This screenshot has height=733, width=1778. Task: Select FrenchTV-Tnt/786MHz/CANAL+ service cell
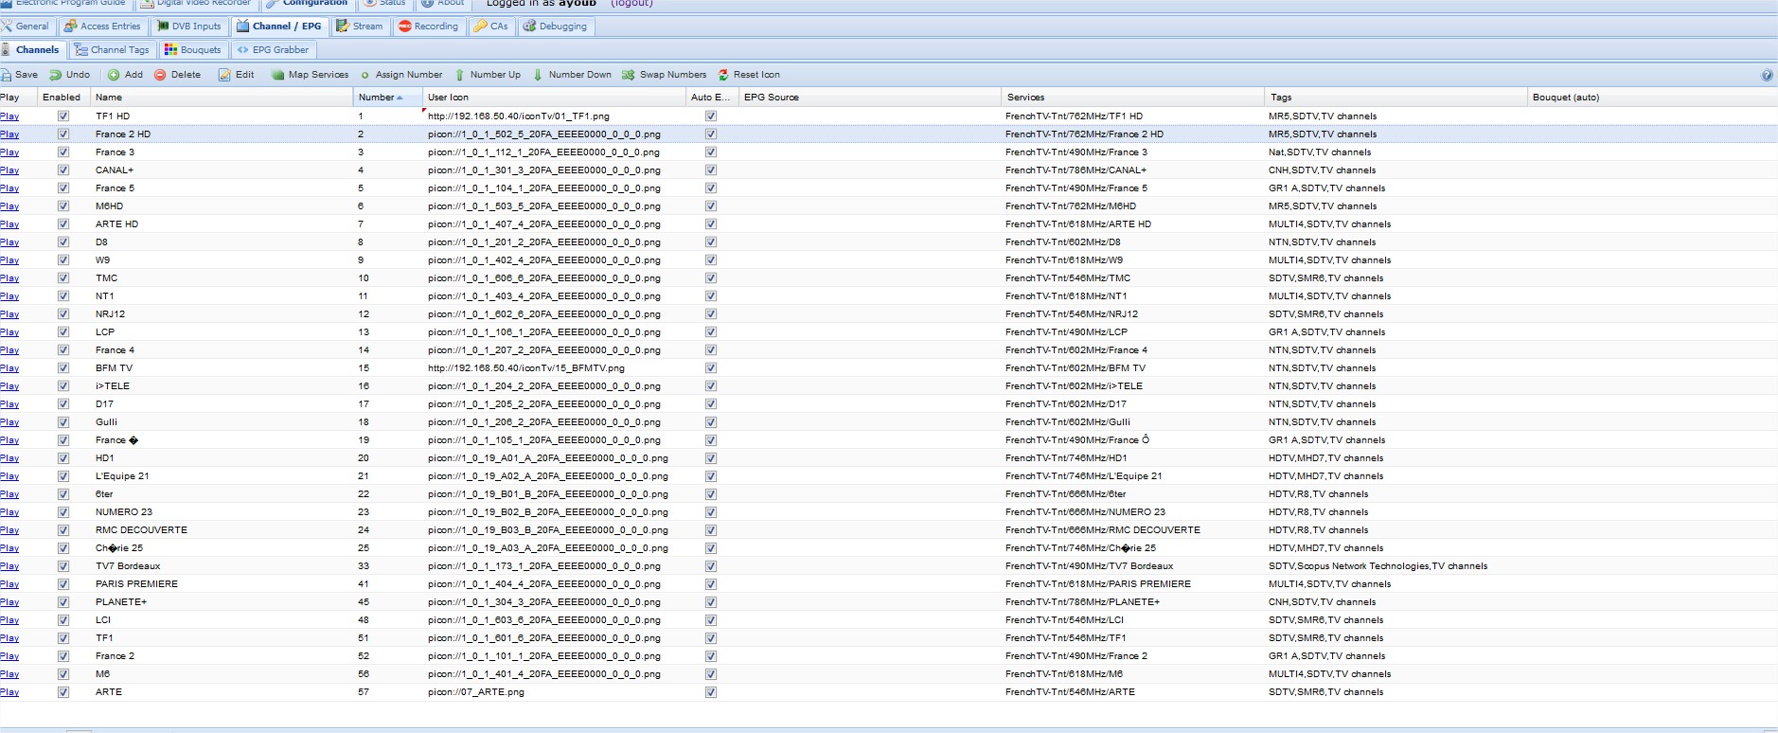[x=1133, y=170]
